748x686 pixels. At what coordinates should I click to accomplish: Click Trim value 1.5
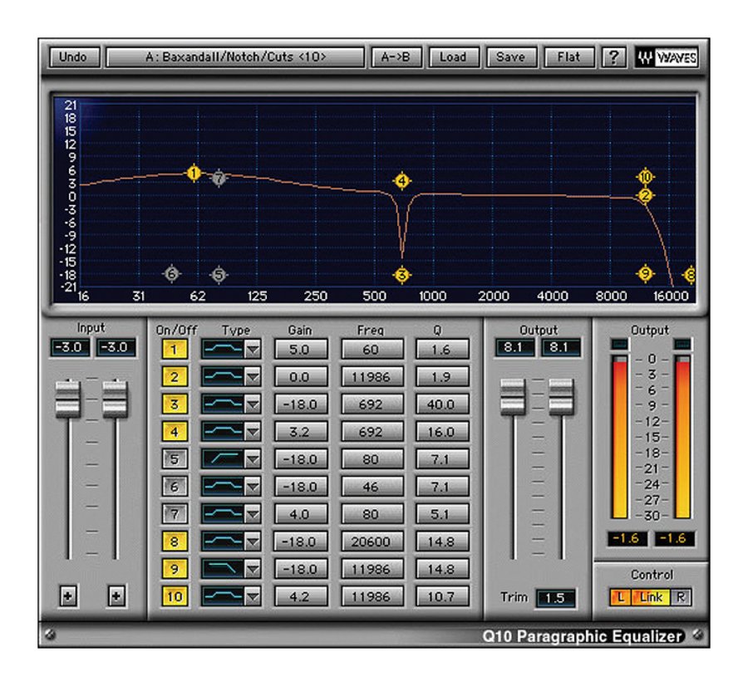point(555,598)
